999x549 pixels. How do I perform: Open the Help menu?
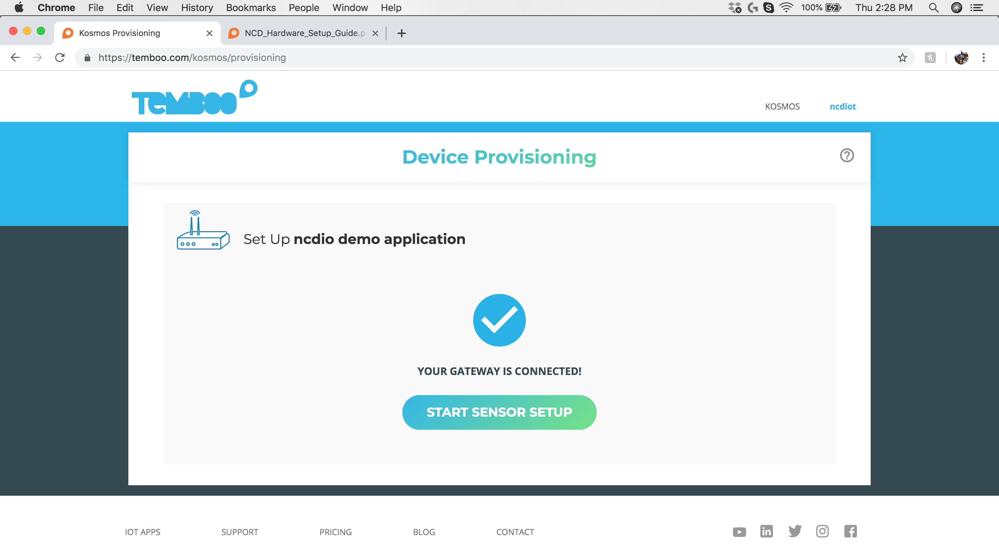pyautogui.click(x=391, y=7)
